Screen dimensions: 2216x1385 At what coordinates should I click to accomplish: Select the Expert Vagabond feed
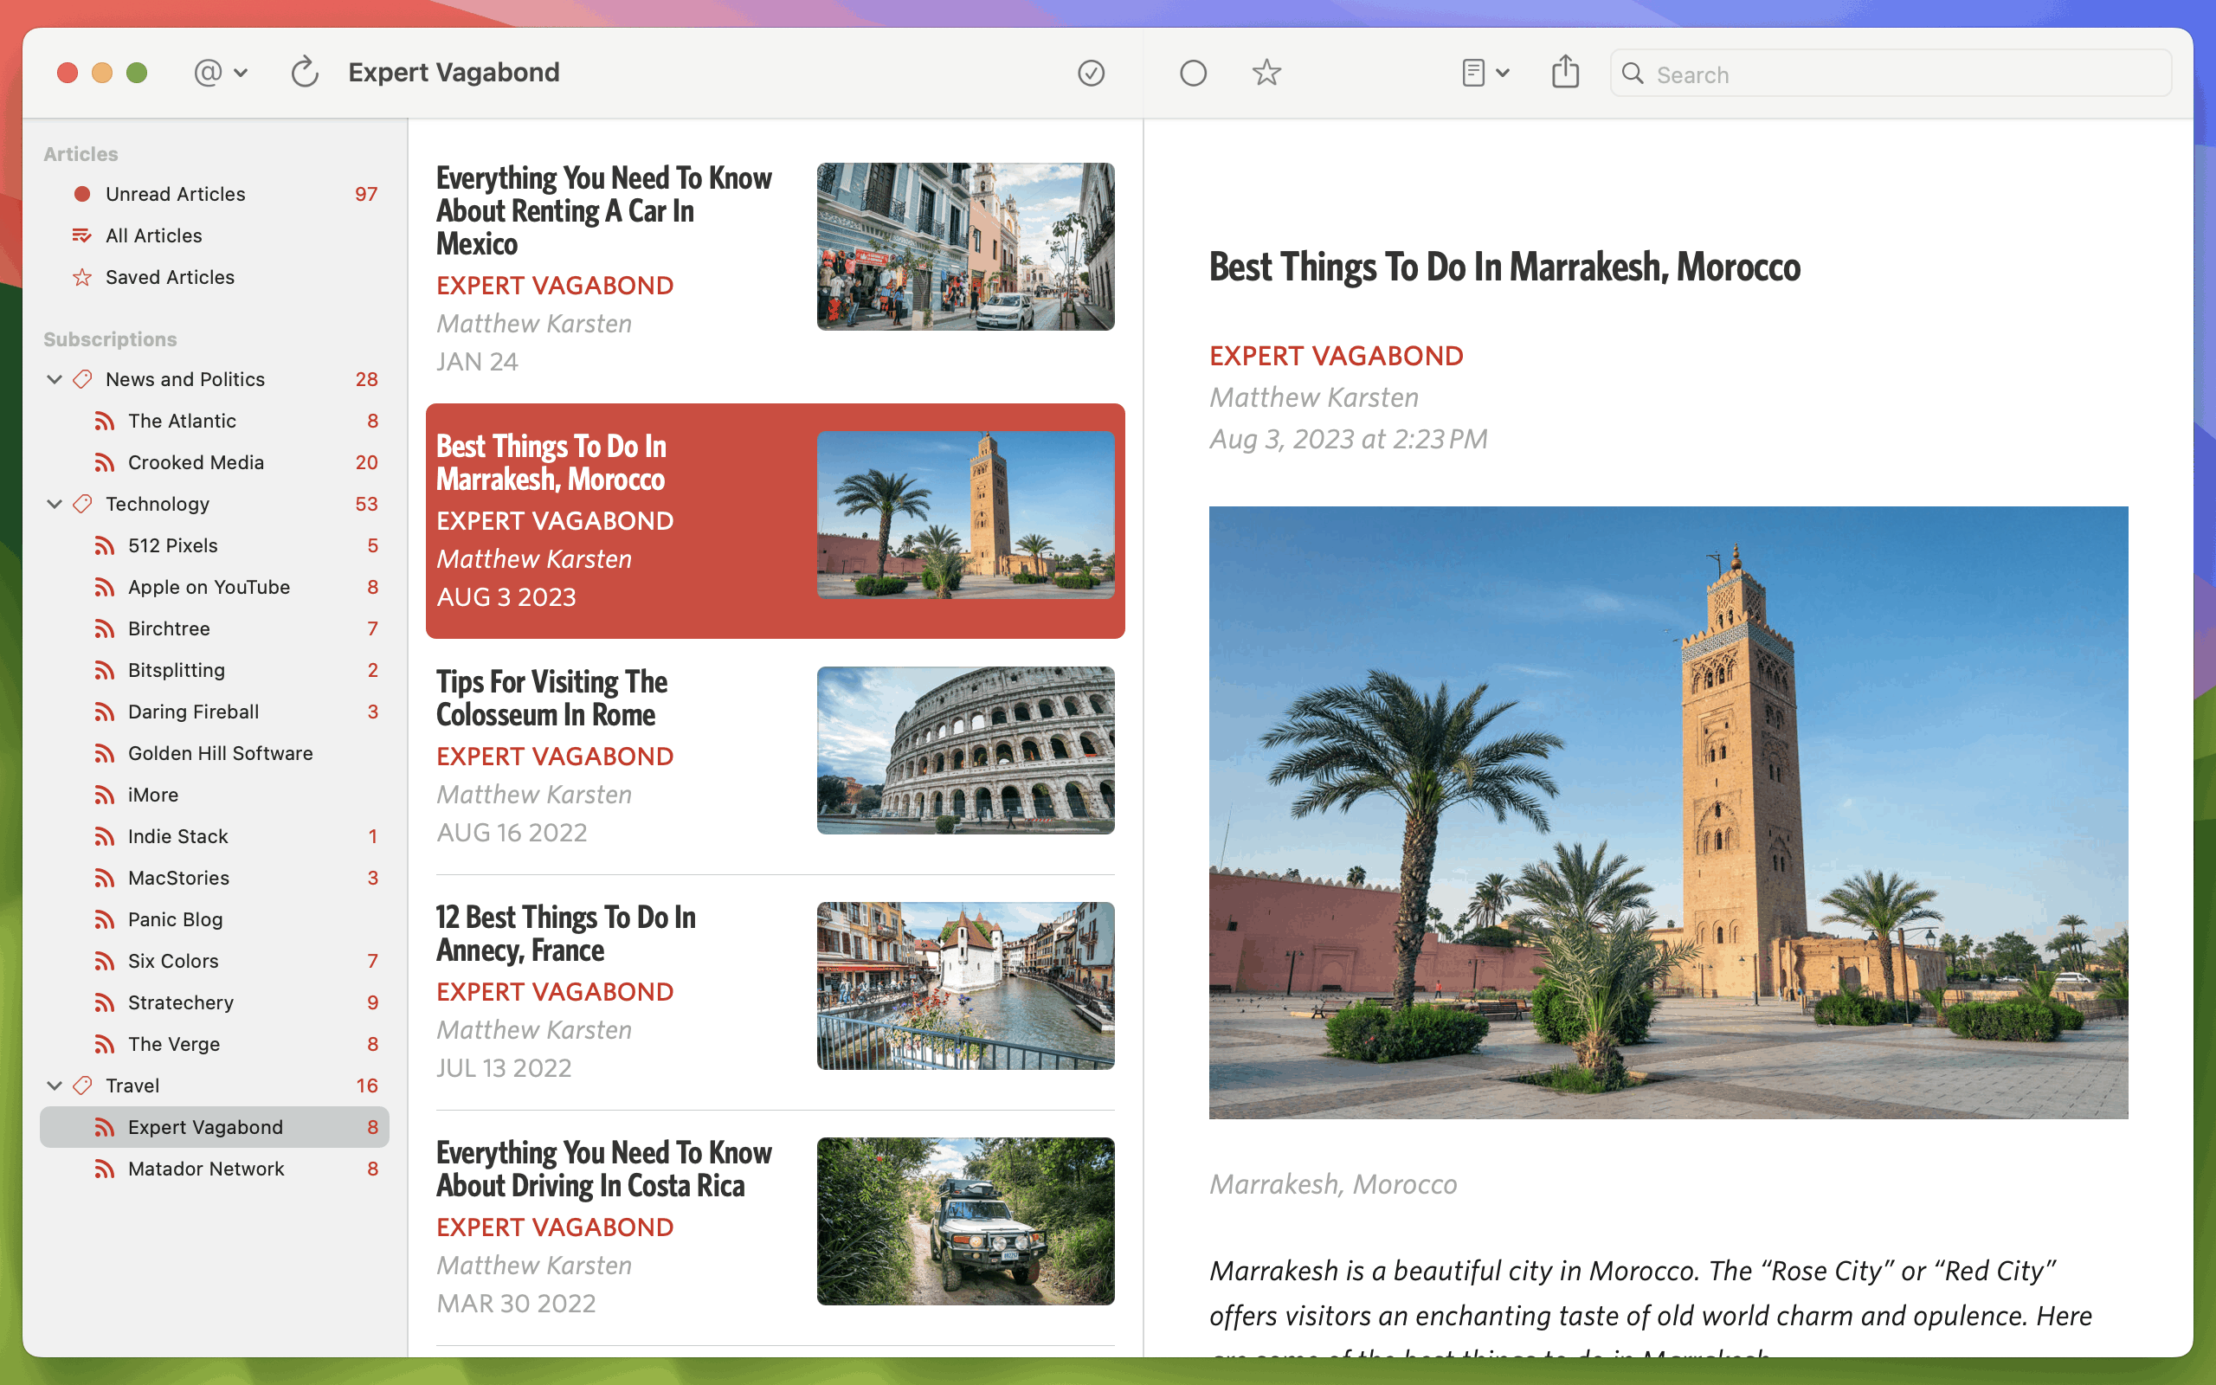click(215, 1127)
